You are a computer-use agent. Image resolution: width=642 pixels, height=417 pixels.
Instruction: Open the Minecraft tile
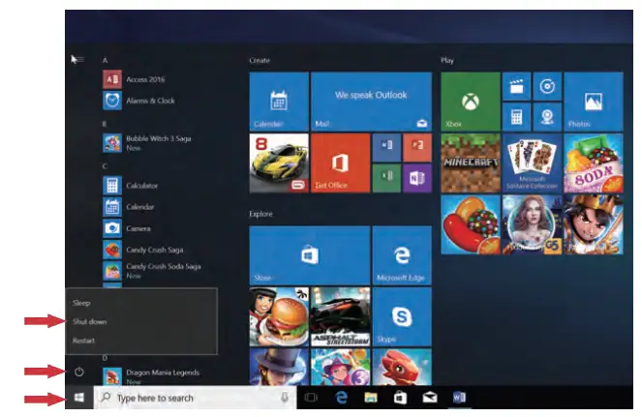tap(471, 163)
